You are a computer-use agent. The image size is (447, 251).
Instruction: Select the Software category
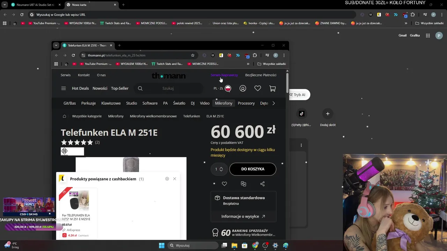pyautogui.click(x=150, y=103)
